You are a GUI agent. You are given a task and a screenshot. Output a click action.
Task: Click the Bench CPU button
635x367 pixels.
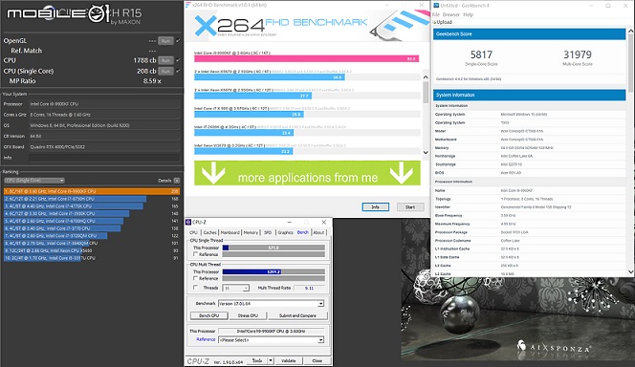[209, 315]
